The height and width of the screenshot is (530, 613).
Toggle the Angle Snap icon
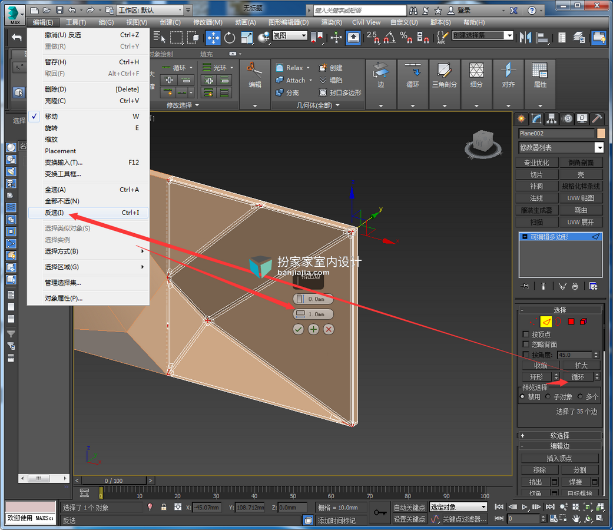[389, 38]
